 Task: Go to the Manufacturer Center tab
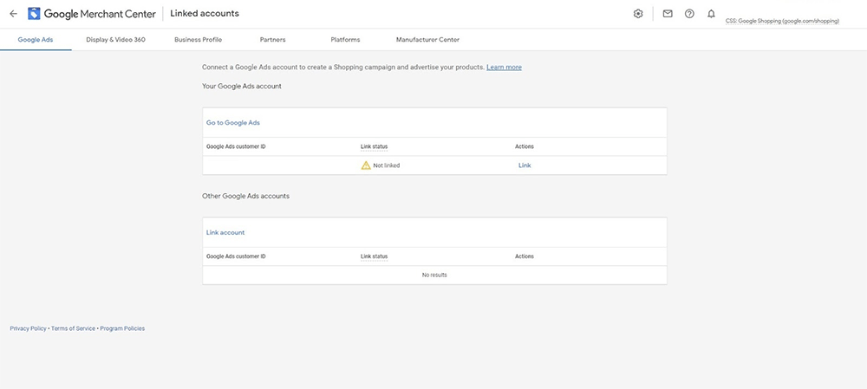pos(427,40)
